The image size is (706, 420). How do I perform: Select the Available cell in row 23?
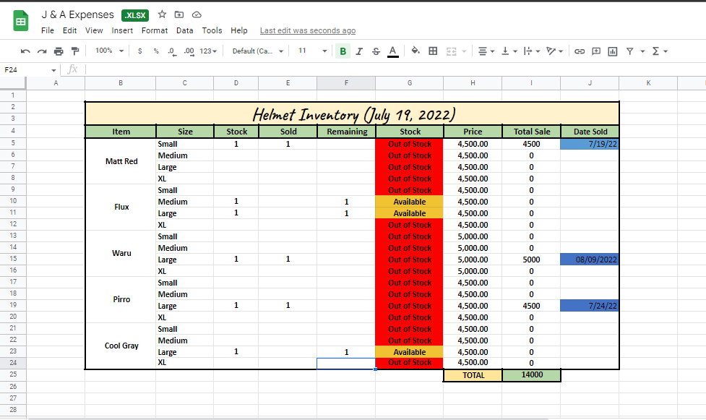click(x=409, y=352)
